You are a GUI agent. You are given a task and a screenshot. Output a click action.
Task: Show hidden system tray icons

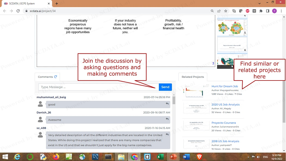pos(248,157)
